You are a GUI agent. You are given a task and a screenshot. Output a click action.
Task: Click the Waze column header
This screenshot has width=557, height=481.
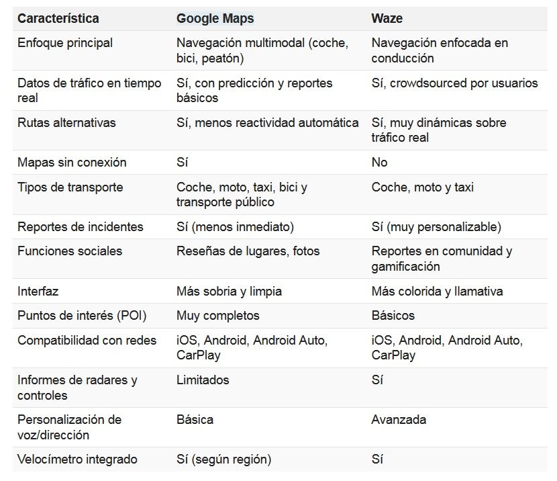(x=387, y=18)
